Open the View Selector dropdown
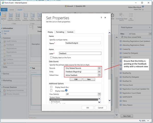The height and width of the screenshot is (123, 153). point(99,94)
